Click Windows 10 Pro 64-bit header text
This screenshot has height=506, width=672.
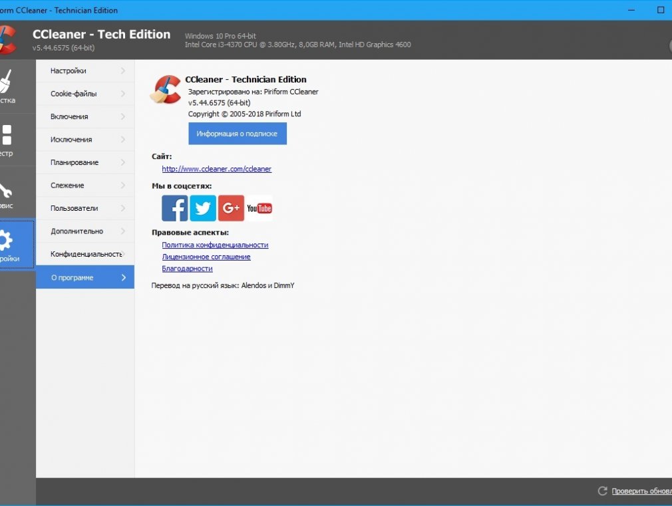[x=220, y=36]
